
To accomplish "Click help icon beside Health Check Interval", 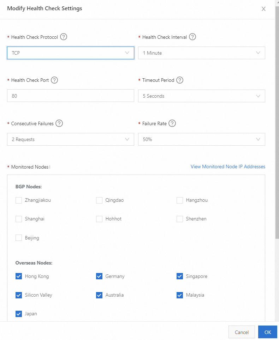I will [192, 37].
